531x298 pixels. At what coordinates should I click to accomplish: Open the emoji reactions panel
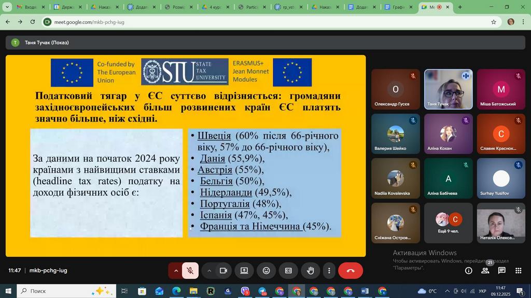[x=266, y=271]
